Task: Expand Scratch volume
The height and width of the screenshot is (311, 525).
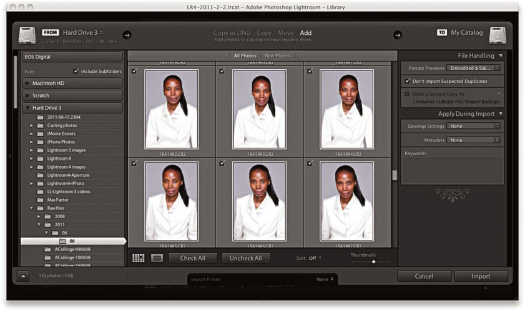Action: click(27, 95)
